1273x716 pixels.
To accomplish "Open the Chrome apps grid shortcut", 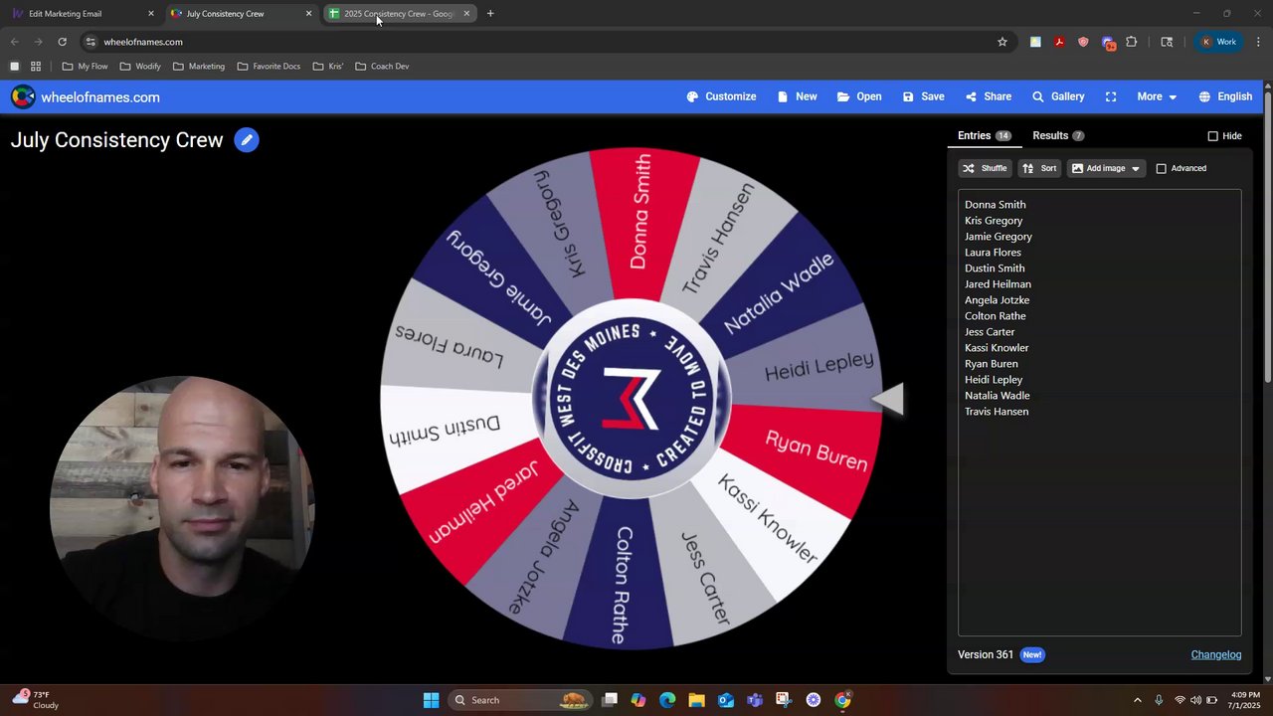I will [36, 67].
